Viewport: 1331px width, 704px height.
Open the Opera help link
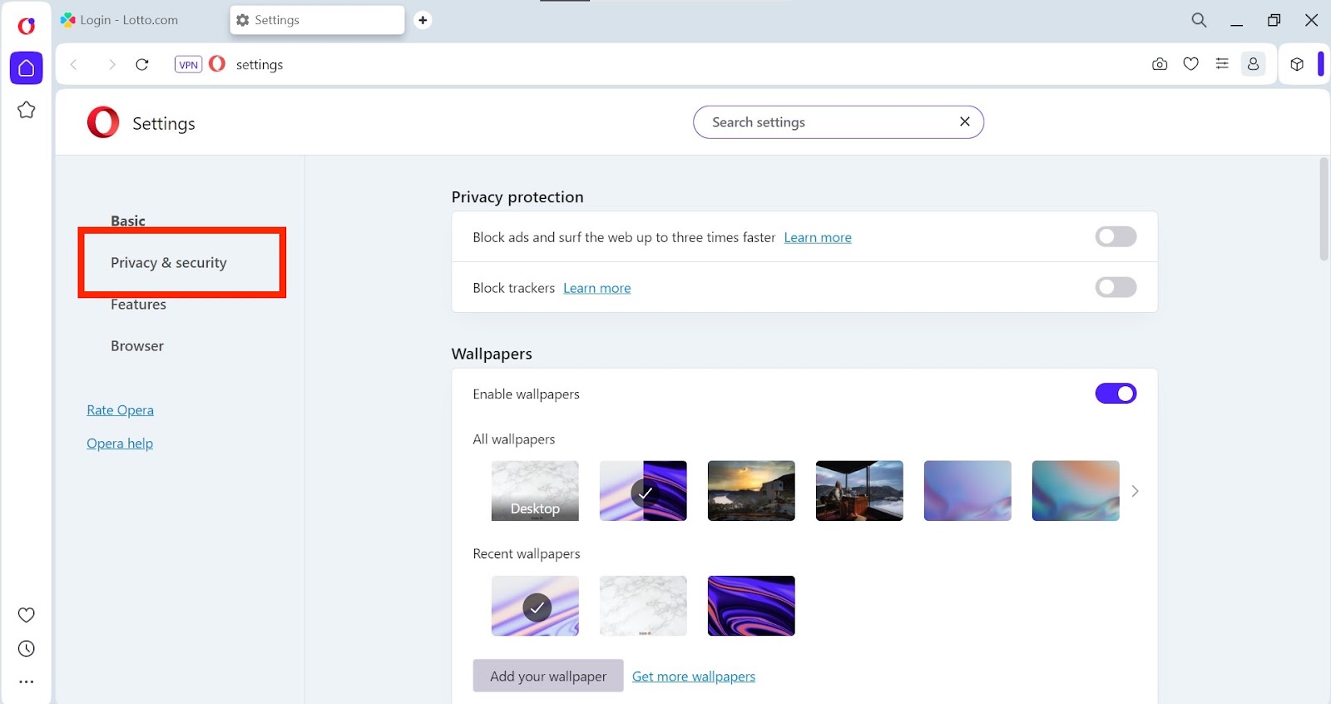coord(120,444)
